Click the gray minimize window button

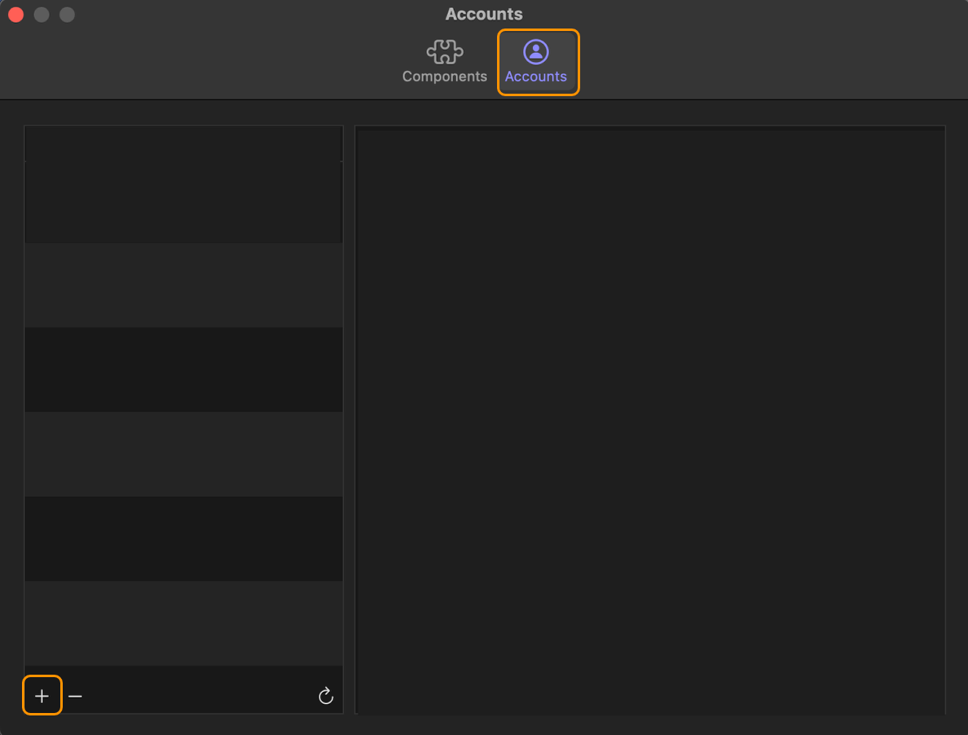(x=42, y=14)
